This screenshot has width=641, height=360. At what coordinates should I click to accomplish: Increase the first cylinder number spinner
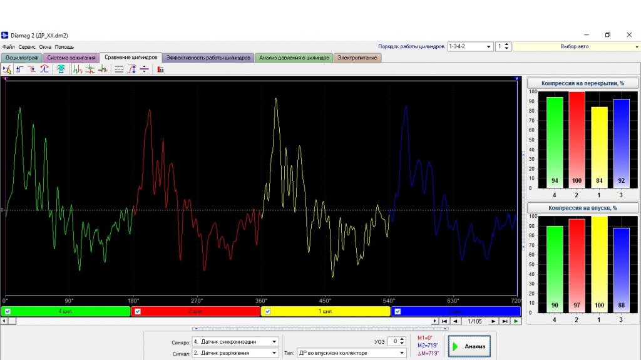coord(506,44)
